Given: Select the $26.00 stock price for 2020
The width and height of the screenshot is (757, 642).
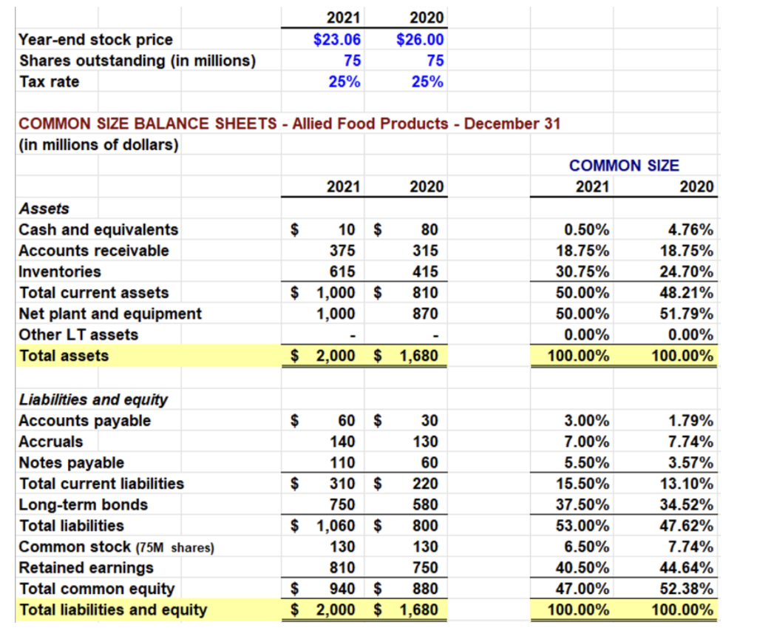Looking at the screenshot, I should pyautogui.click(x=426, y=39).
